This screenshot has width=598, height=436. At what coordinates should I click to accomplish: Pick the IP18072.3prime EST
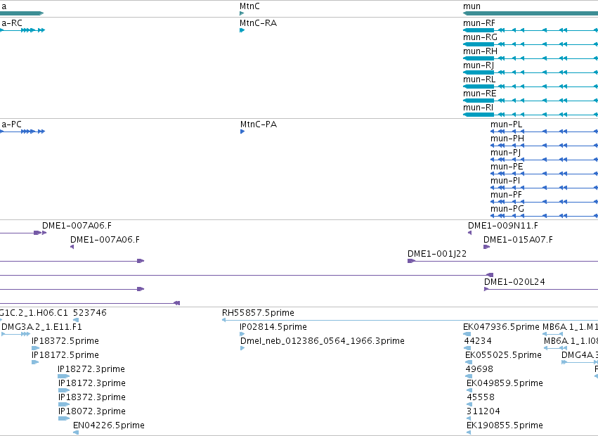pos(64,418)
